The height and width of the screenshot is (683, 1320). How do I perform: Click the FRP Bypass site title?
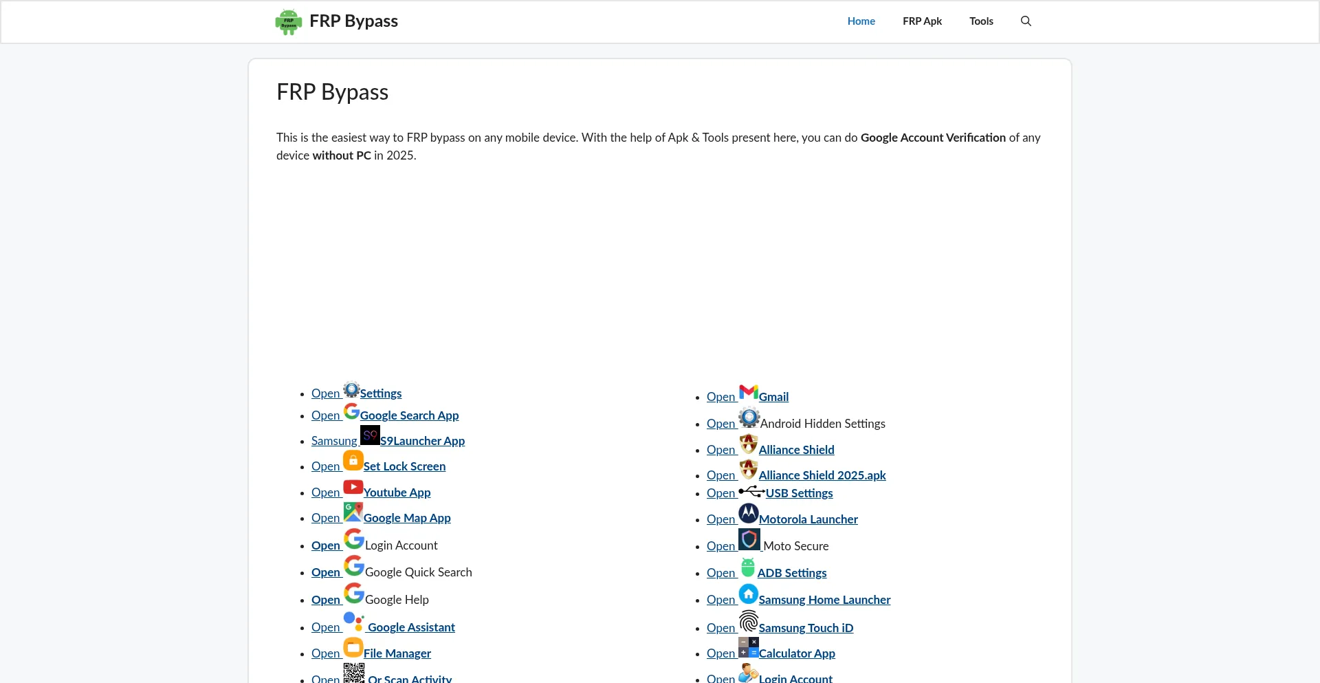353,21
